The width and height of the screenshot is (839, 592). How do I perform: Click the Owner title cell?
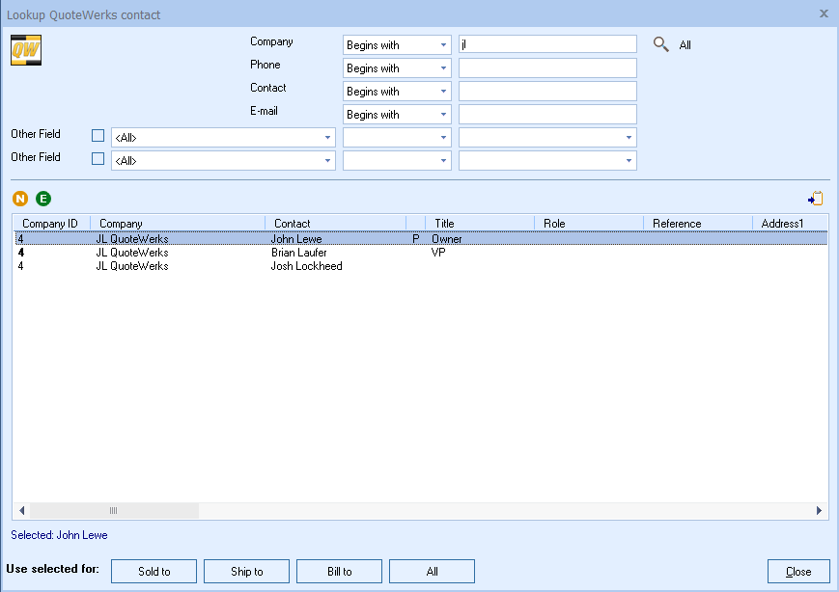pos(447,239)
